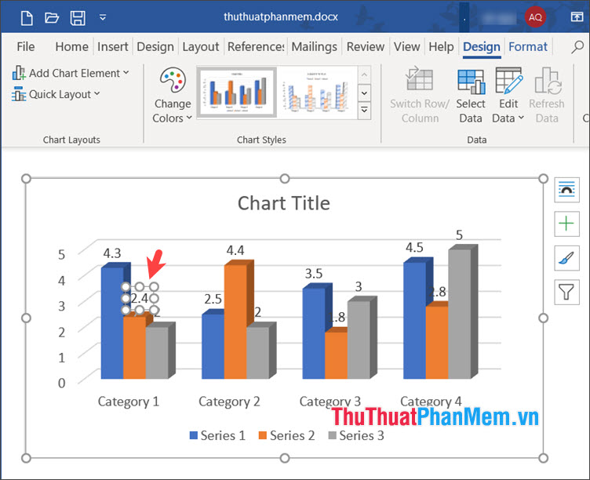Viewport: 590px width, 480px height.
Task: Click Switch Row/Column button
Action: (419, 96)
